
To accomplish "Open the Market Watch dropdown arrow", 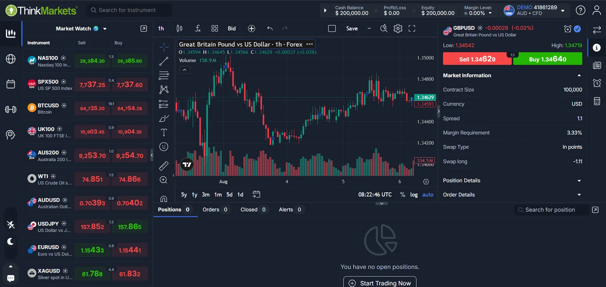I will [105, 29].
